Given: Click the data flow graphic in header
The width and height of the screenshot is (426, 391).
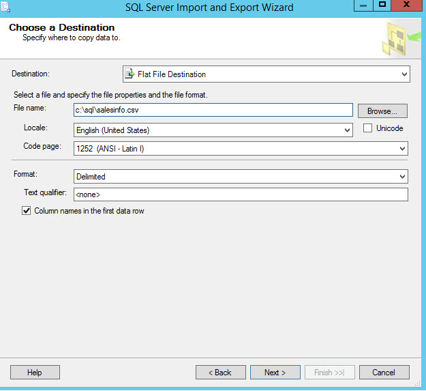Looking at the screenshot, I should pyautogui.click(x=401, y=39).
